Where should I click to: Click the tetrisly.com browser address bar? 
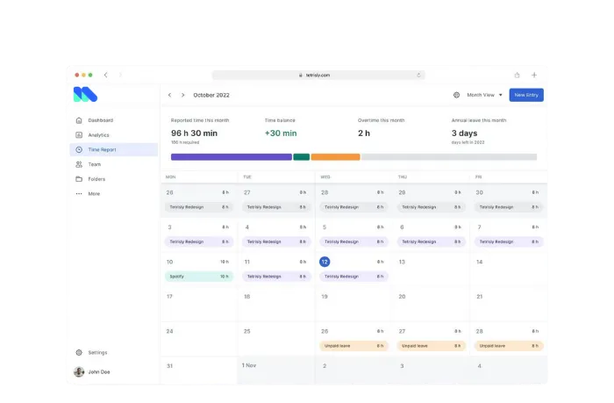click(318, 75)
